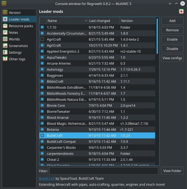Click the Add button

(x=172, y=21)
